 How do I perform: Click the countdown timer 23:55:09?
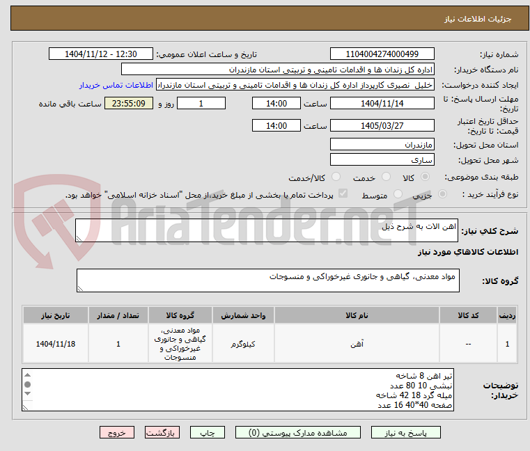(129, 104)
